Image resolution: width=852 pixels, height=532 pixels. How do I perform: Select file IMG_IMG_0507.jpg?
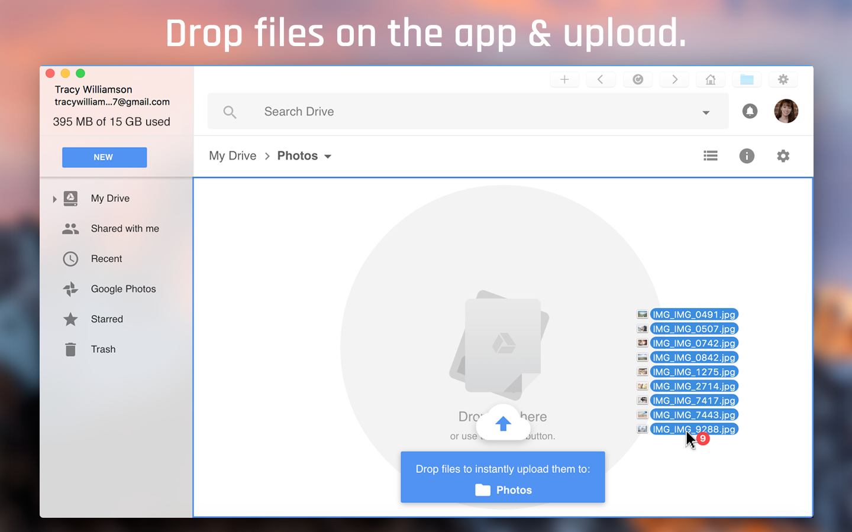pyautogui.click(x=694, y=329)
